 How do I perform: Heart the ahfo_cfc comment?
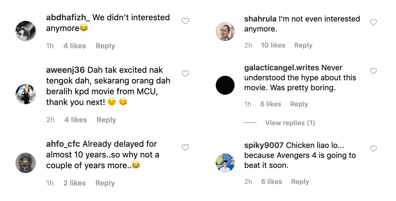(185, 148)
